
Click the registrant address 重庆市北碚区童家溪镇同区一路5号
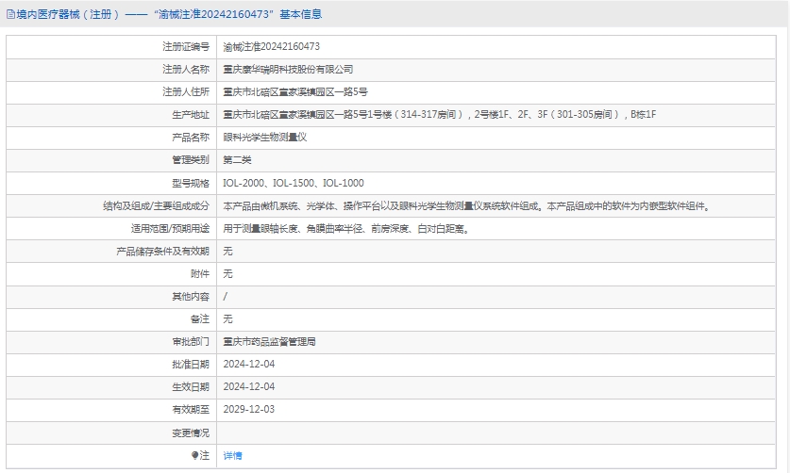294,91
